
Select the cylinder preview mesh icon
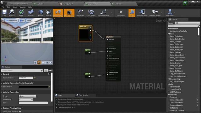pos(35,62)
